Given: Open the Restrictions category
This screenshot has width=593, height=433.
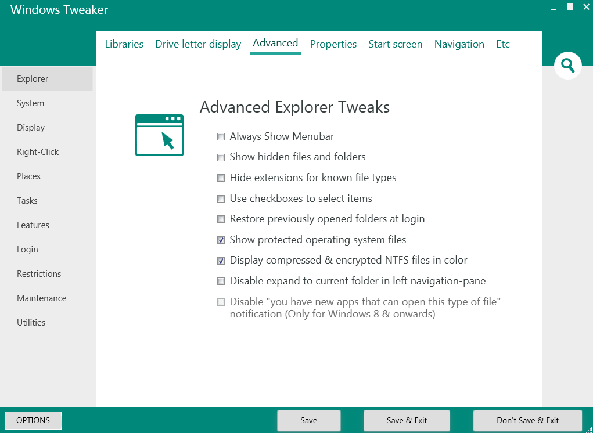Looking at the screenshot, I should pyautogui.click(x=47, y=273).
